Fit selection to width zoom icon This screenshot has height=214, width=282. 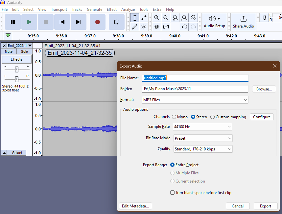[x=175, y=18]
